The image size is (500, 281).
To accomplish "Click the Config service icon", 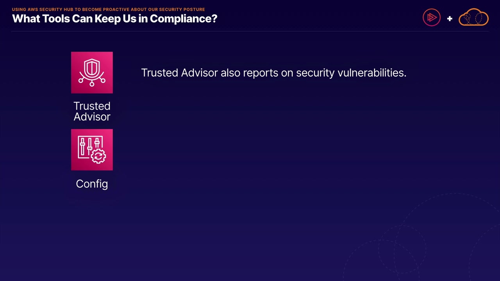I will pyautogui.click(x=92, y=150).
